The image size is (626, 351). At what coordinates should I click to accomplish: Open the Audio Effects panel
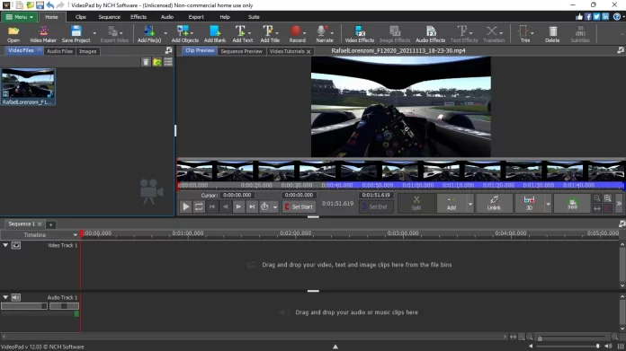tap(430, 34)
